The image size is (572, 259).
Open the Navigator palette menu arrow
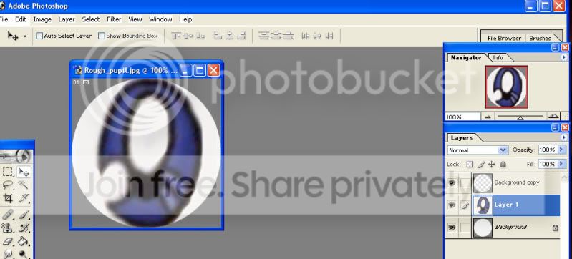click(x=564, y=57)
